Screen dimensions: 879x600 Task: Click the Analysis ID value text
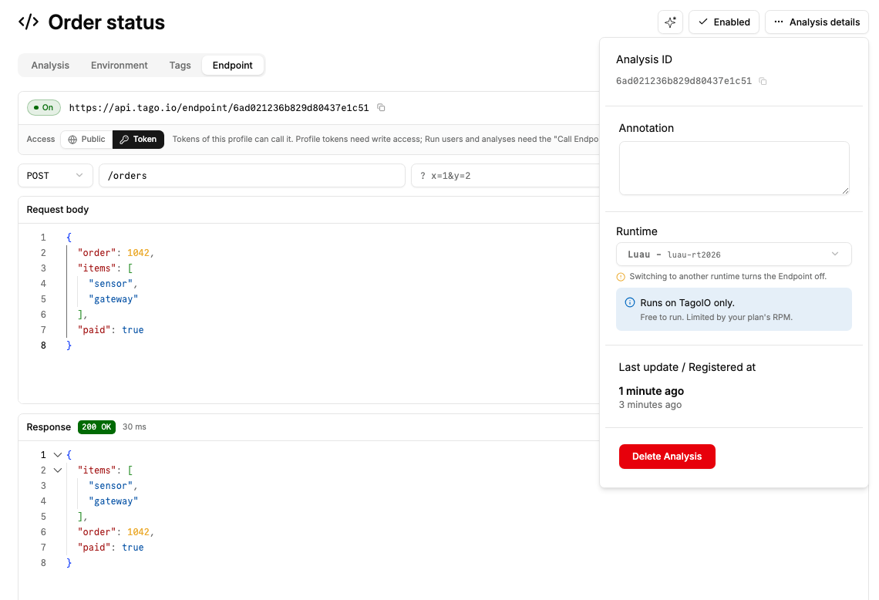[x=683, y=81]
